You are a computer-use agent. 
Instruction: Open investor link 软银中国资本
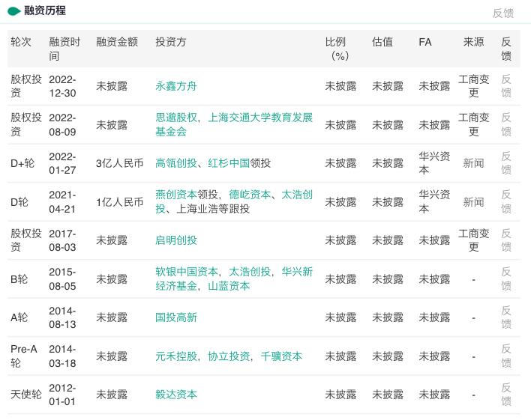(187, 272)
